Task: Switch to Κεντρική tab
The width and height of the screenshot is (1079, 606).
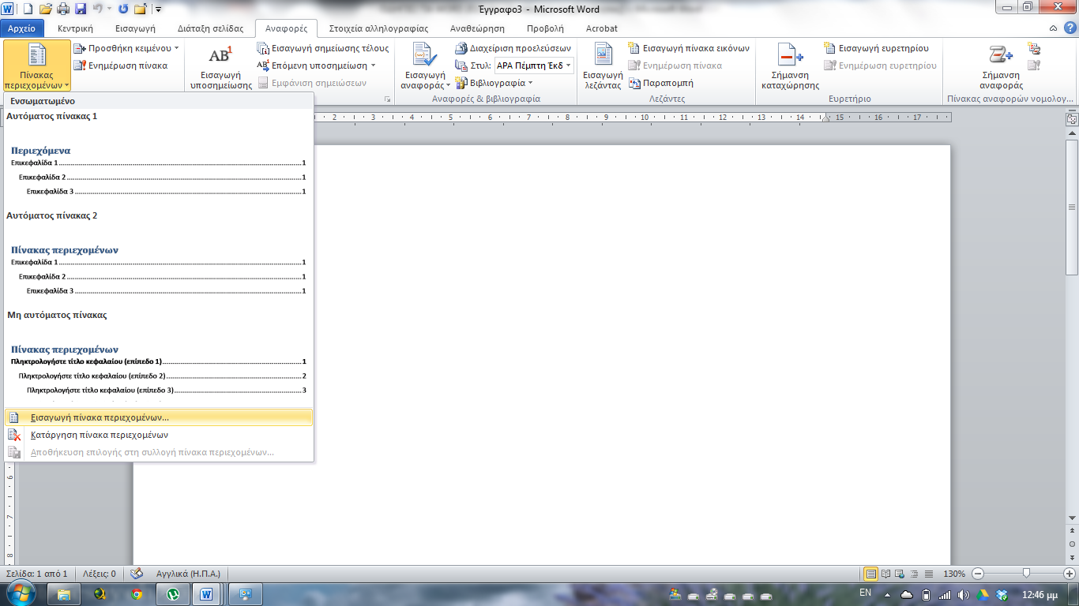Action: tap(76, 28)
